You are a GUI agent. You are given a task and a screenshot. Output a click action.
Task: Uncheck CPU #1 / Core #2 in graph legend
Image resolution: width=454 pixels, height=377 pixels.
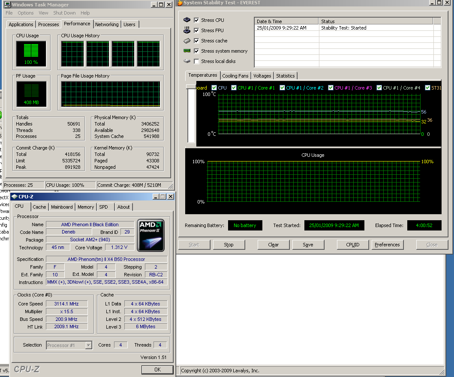click(282, 88)
